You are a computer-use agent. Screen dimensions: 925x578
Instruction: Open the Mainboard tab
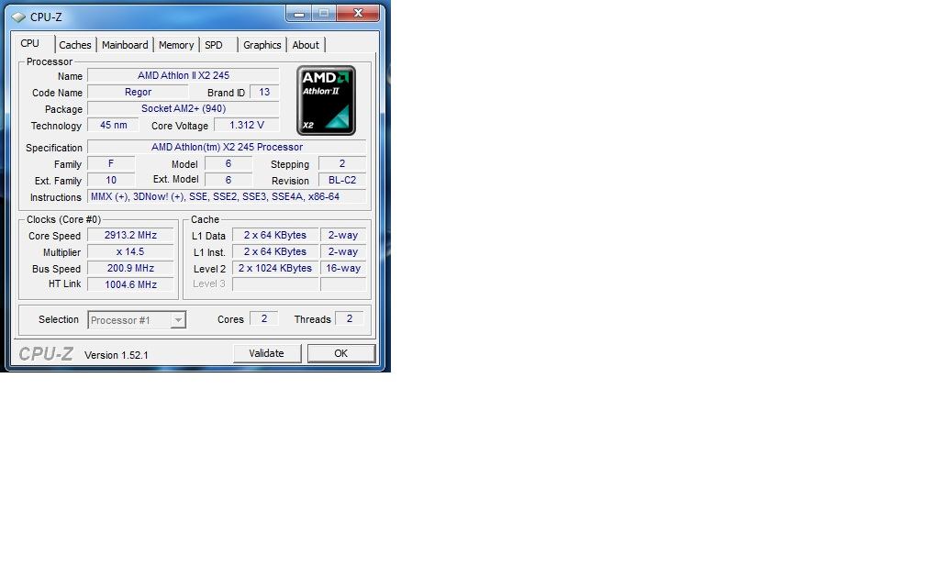pyautogui.click(x=125, y=45)
